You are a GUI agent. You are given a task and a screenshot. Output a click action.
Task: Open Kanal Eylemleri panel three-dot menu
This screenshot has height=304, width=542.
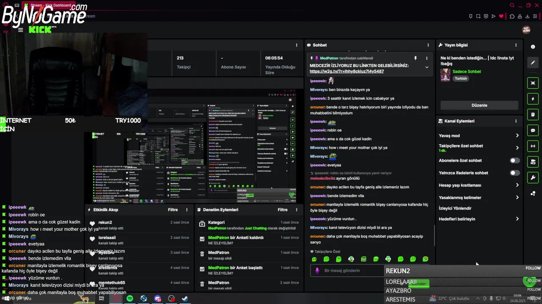[516, 121]
